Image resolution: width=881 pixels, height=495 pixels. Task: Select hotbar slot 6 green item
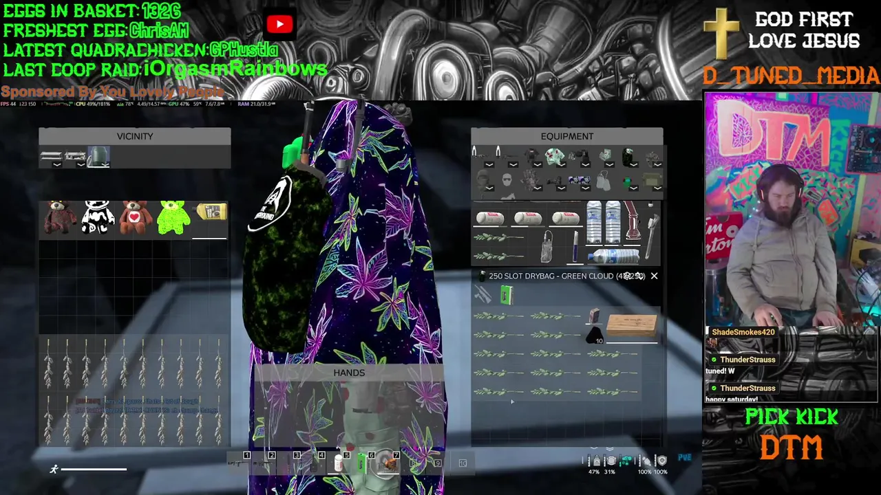click(362, 463)
